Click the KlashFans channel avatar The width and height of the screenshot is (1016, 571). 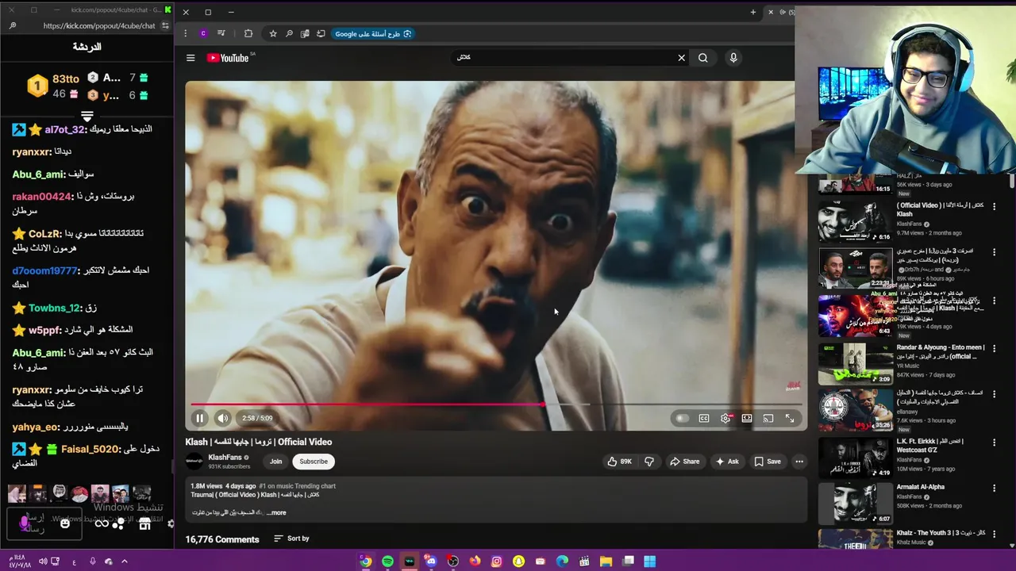click(x=194, y=462)
